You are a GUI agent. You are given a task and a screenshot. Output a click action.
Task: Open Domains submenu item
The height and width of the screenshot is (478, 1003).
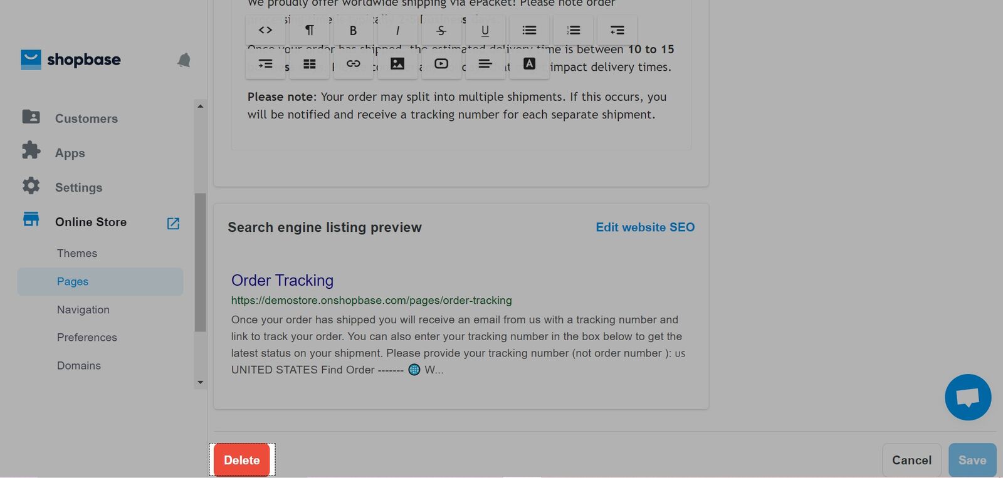click(79, 365)
